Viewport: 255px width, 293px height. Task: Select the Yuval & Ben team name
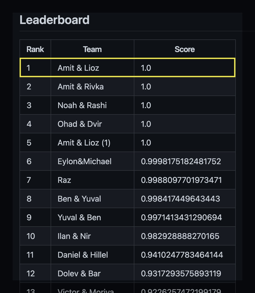coord(79,217)
